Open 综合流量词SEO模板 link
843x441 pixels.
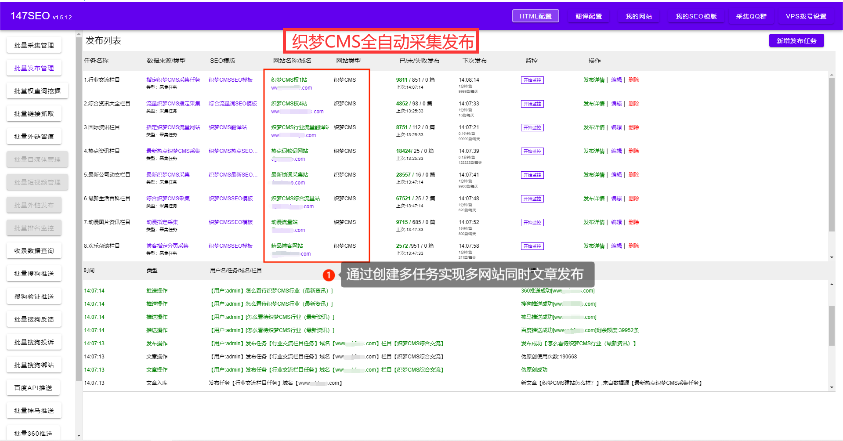pos(233,104)
